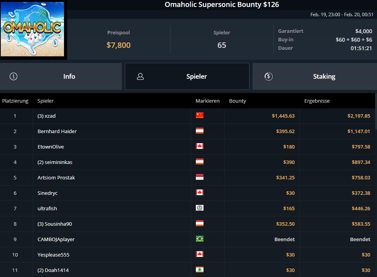Click the dollar coin Staking icon
This screenshot has height=277, width=377.
click(x=269, y=76)
